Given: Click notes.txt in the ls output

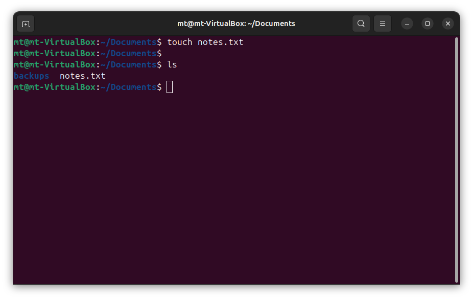Looking at the screenshot, I should [x=82, y=76].
